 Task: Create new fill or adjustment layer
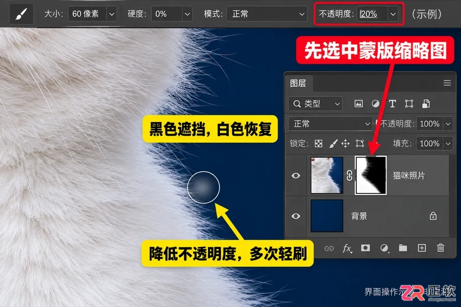coord(384,248)
